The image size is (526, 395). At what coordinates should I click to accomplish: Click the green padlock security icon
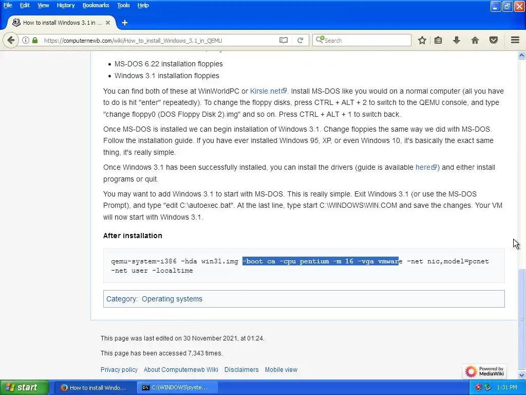[35, 40]
